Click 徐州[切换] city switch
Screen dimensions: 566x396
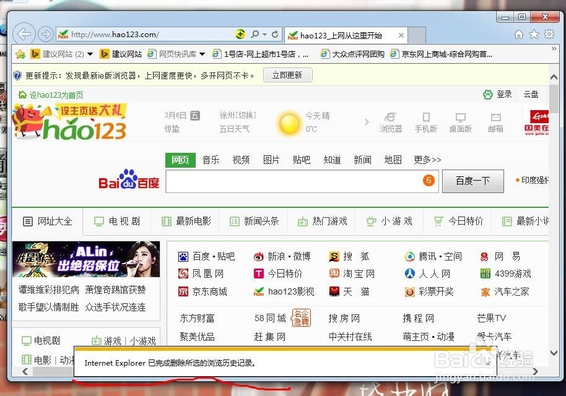pos(238,115)
